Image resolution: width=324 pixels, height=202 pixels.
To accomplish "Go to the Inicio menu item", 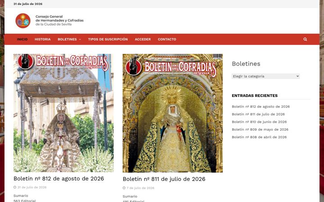I will click(22, 39).
